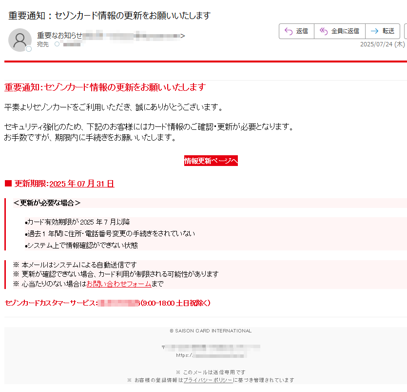This screenshot has width=407, height=392.
Task: Click the double-arrow reply-all icon
Action: point(324,31)
